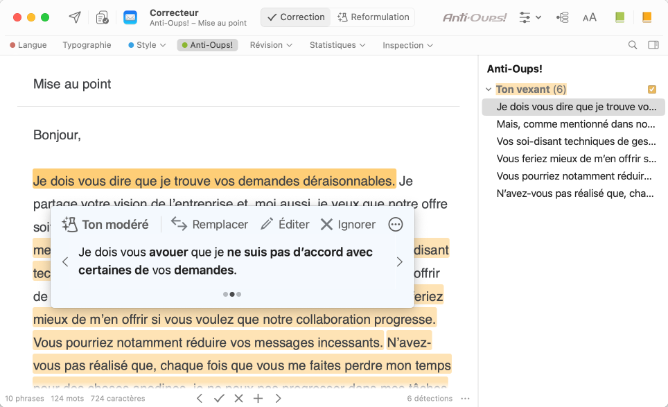Open the orange guides book icon

647,17
